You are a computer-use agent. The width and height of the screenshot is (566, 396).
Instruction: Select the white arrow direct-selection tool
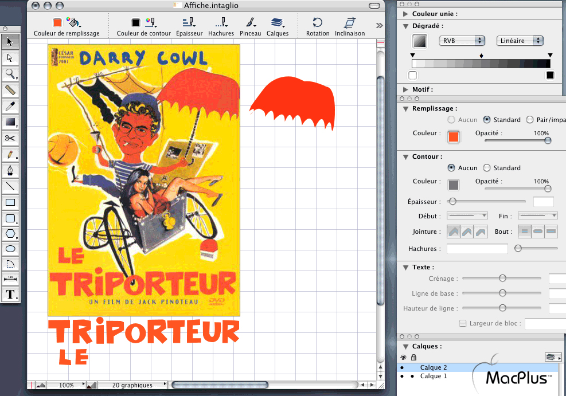(x=10, y=58)
